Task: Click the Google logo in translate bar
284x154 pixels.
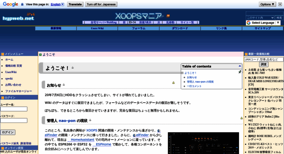Action: tap(11, 4)
